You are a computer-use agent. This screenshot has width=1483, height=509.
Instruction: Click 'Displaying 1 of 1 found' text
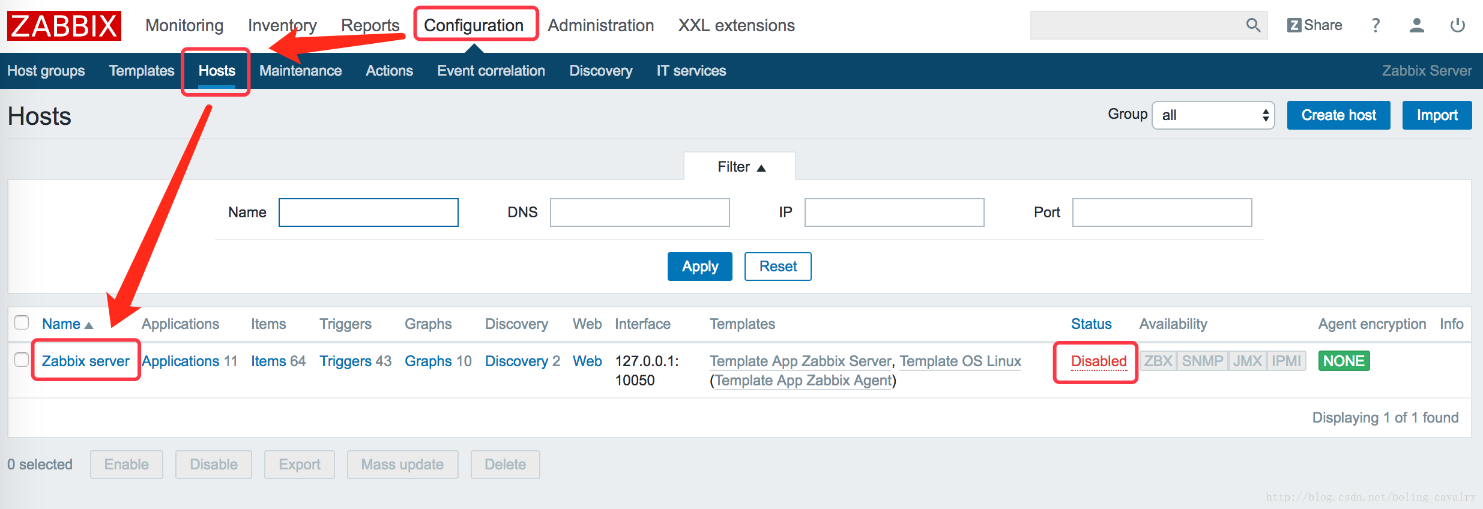pyautogui.click(x=1385, y=418)
